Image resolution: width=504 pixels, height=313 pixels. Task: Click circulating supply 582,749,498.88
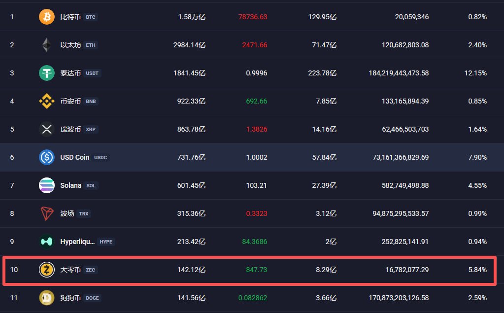(x=405, y=185)
